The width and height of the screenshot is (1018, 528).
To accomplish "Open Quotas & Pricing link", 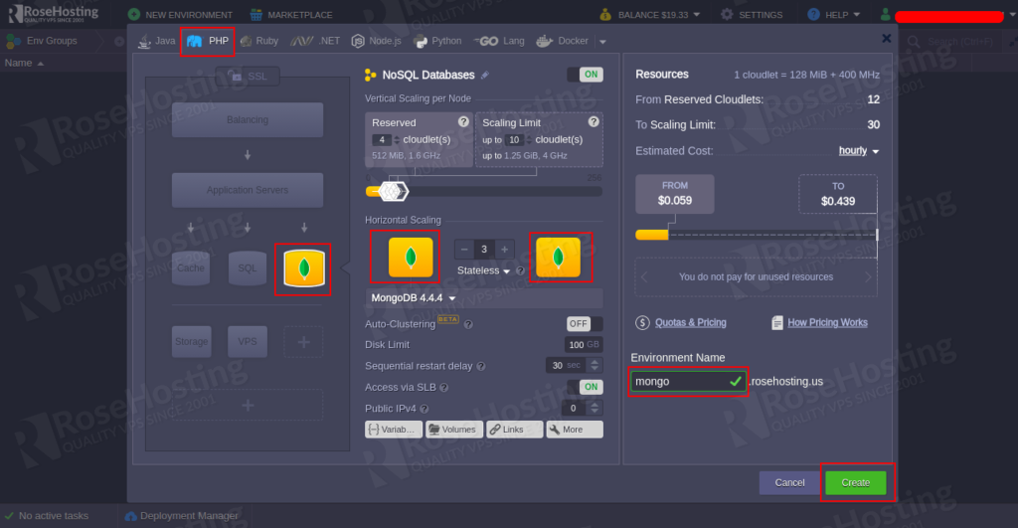I will 690,323.
